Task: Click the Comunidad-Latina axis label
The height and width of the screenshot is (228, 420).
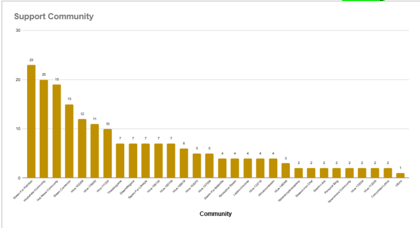Action: (380, 189)
